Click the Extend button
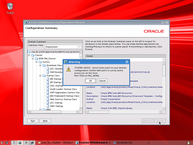The height and width of the screenshot is (145, 193). 160,121
